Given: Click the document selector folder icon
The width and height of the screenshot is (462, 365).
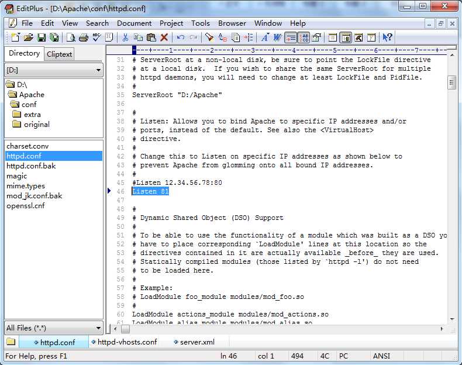Looking at the screenshot, I should point(11,342).
